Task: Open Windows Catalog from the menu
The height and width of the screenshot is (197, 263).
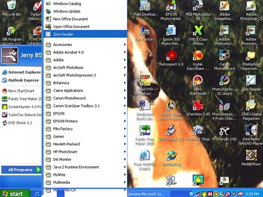Action: click(86, 4)
